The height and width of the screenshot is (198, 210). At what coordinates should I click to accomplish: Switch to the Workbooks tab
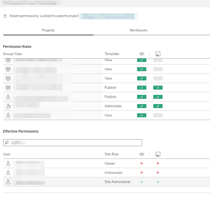pos(138,30)
